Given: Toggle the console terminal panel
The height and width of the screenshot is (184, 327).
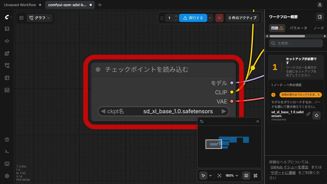Looking at the screenshot, I should [7, 152].
